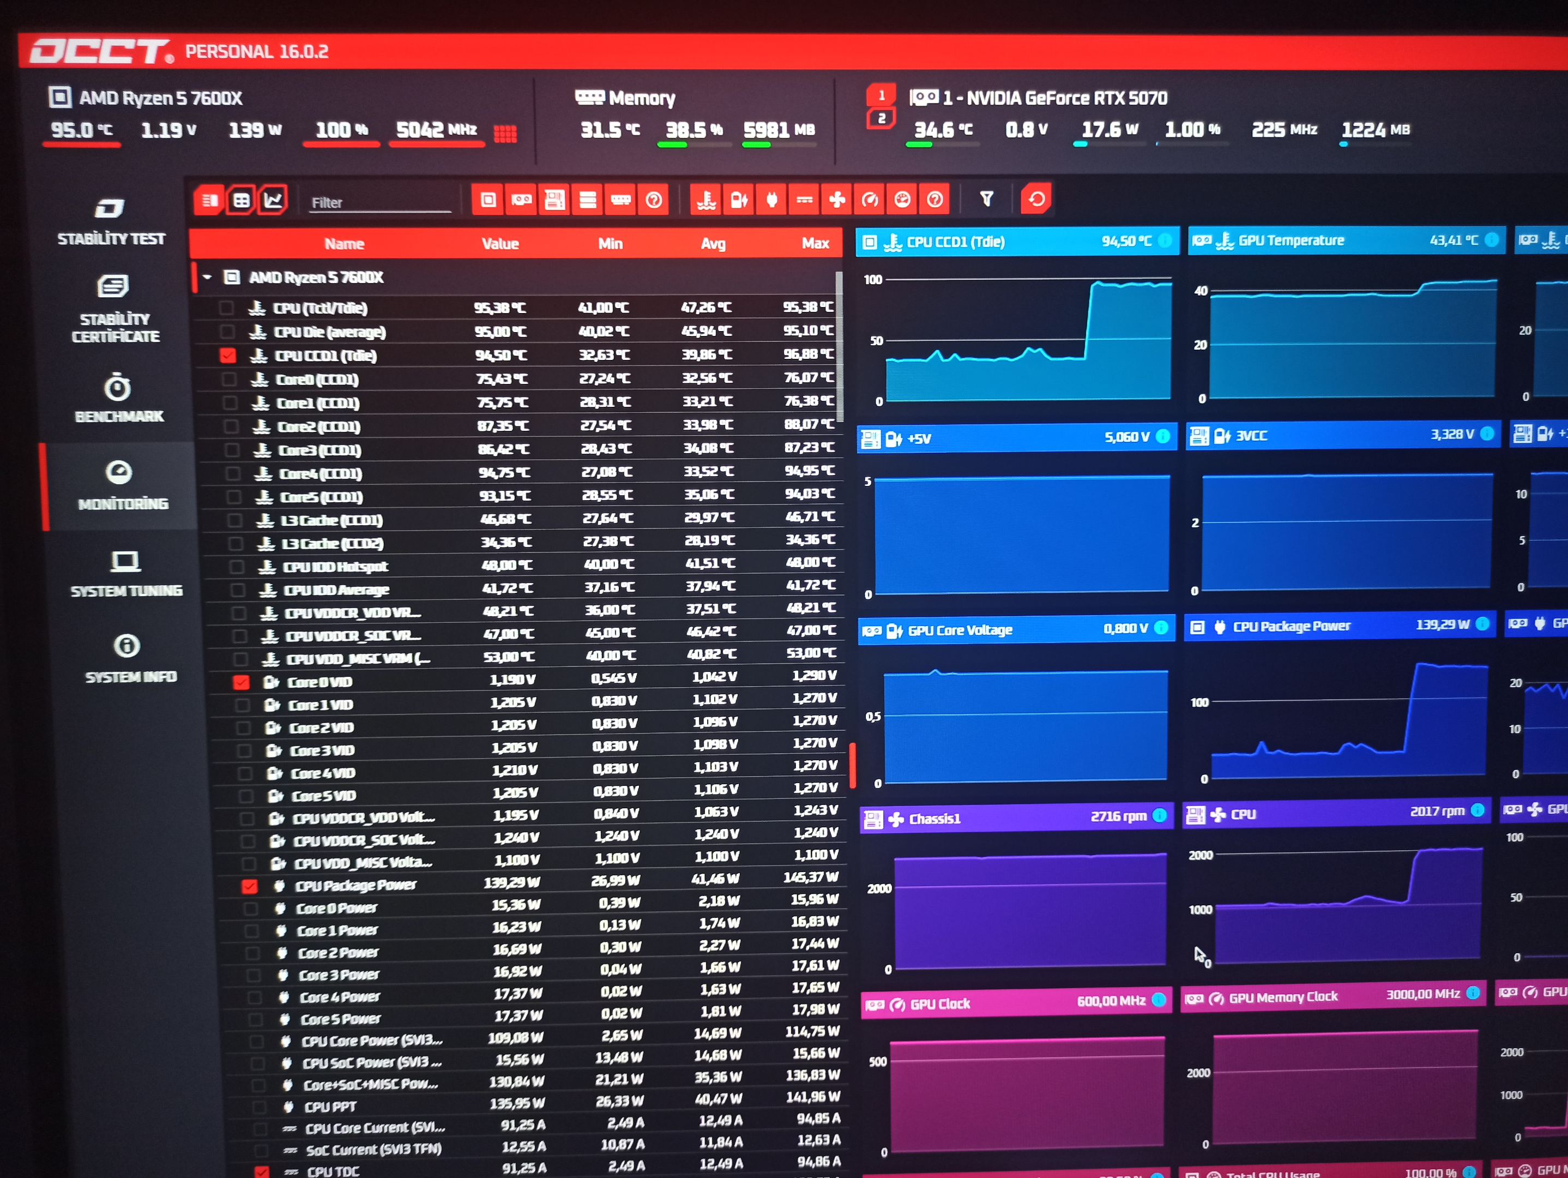Toggle the memory module source filter
Image resolution: width=1568 pixels, height=1178 pixels.
click(x=621, y=200)
